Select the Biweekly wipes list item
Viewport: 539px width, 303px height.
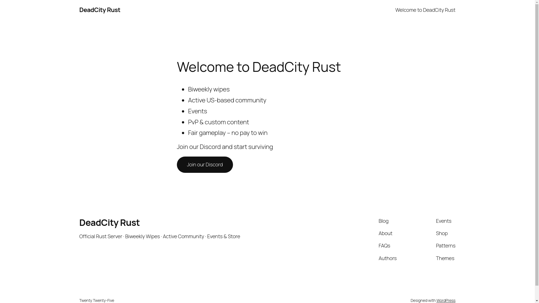tap(209, 89)
